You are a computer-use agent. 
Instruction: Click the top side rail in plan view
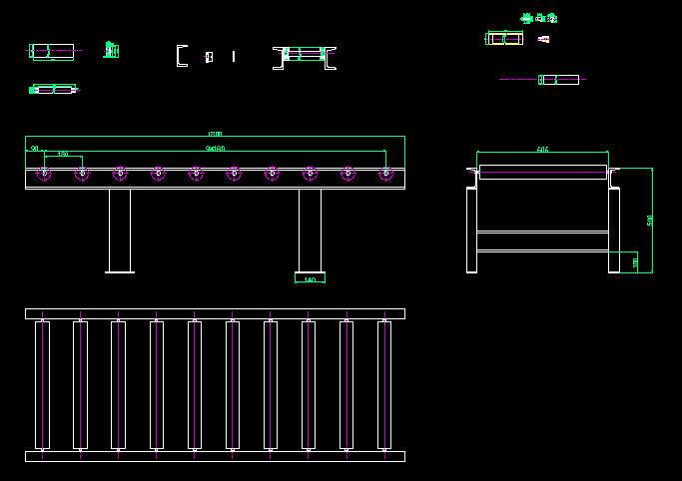[215, 313]
